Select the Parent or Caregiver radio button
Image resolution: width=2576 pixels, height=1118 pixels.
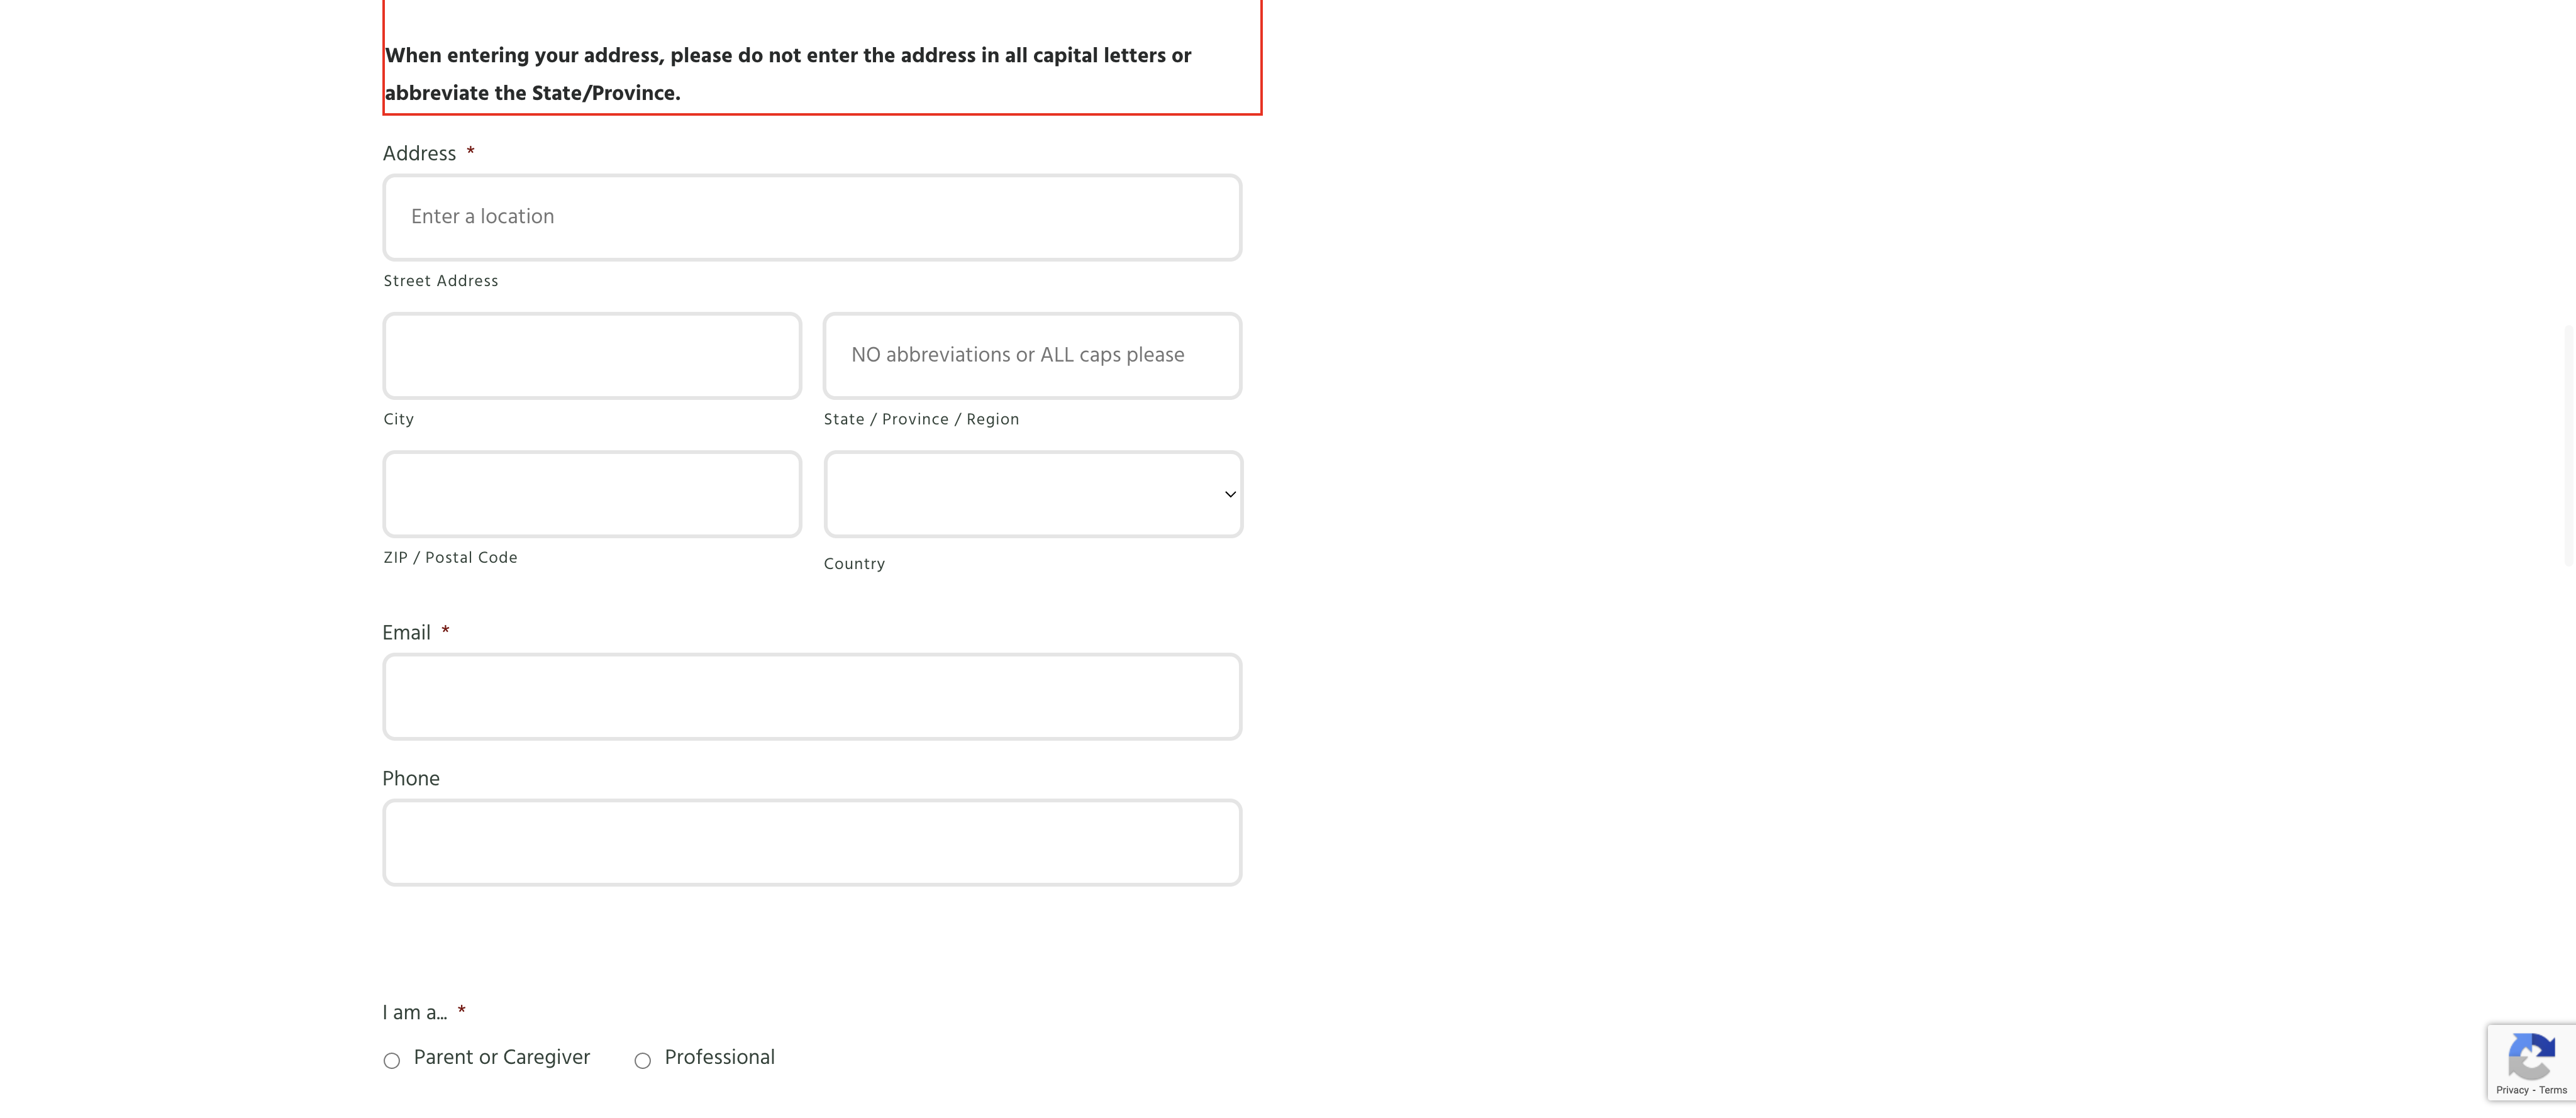(x=392, y=1060)
